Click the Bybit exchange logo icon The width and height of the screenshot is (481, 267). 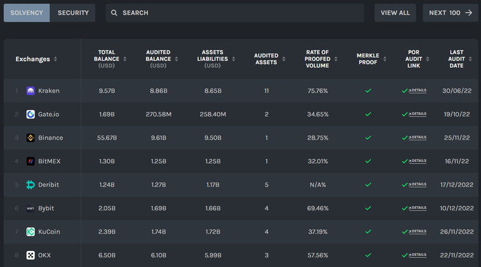coord(30,208)
